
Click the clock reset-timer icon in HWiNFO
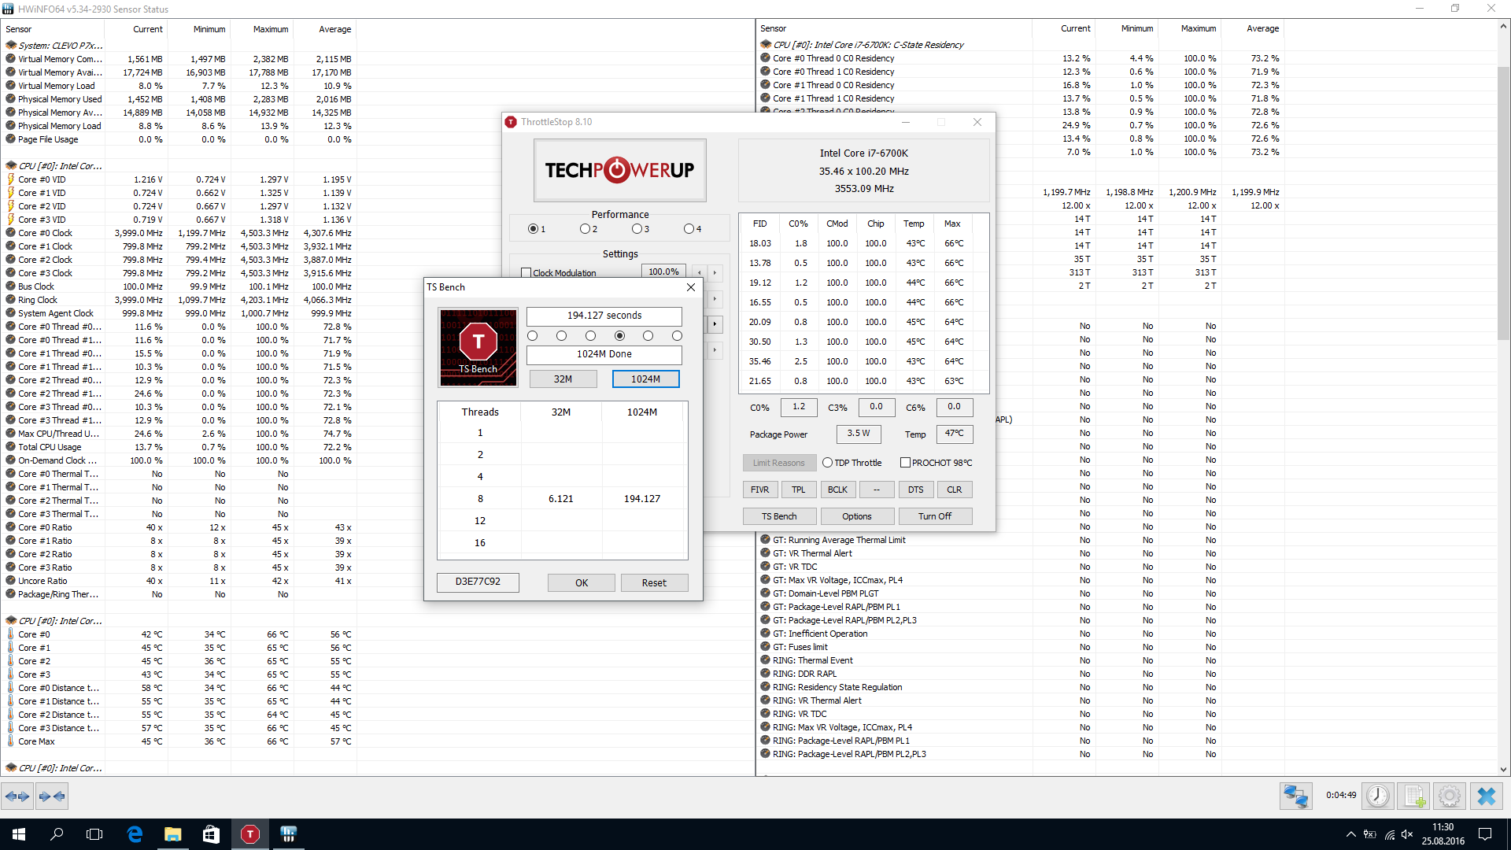(1377, 796)
